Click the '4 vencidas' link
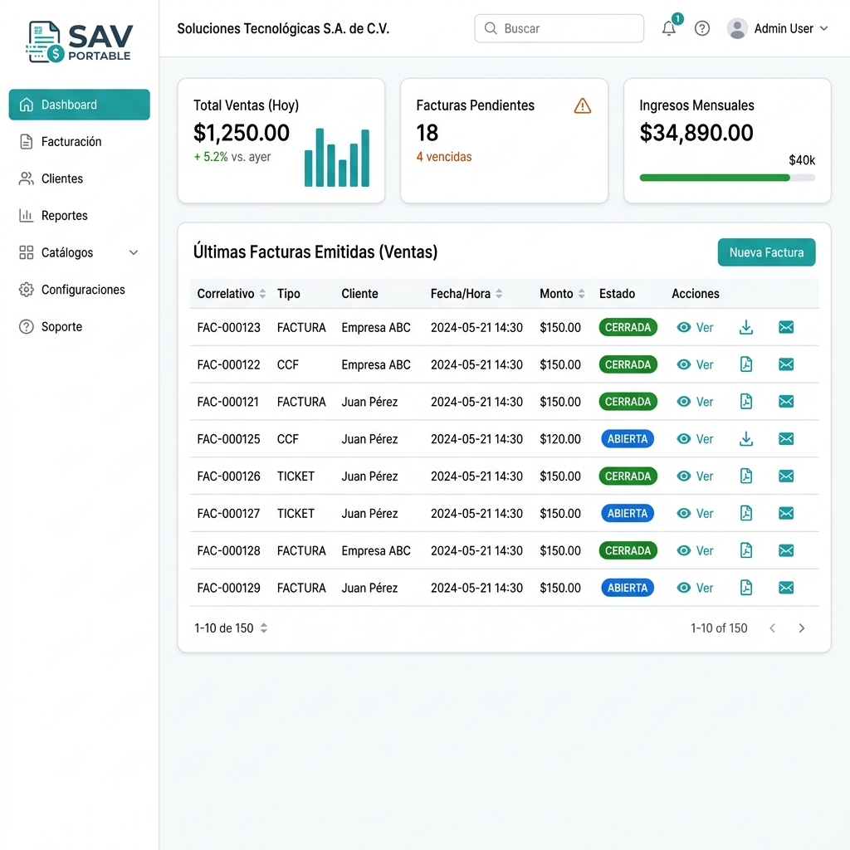 444,157
